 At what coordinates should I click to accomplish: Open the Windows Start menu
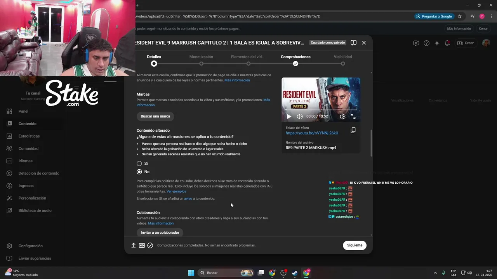click(x=191, y=273)
